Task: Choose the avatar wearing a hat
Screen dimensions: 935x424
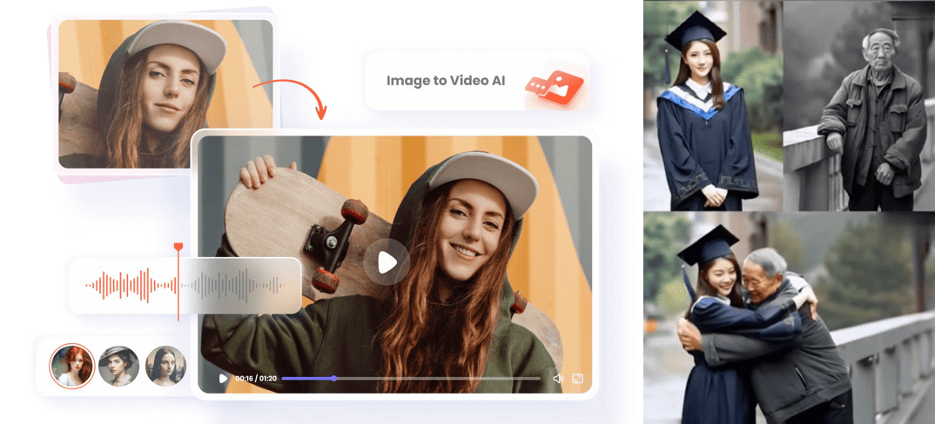Action: tap(118, 366)
